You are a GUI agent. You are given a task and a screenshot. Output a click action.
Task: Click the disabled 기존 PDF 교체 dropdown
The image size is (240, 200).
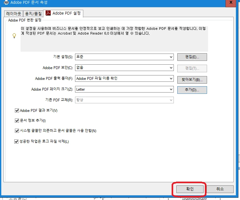pos(124,100)
